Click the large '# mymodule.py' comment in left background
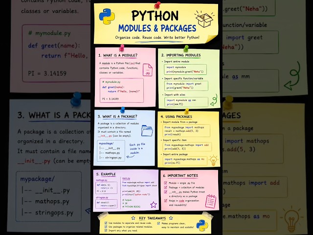The width and height of the screenshot is (313, 235). [x=49, y=33]
